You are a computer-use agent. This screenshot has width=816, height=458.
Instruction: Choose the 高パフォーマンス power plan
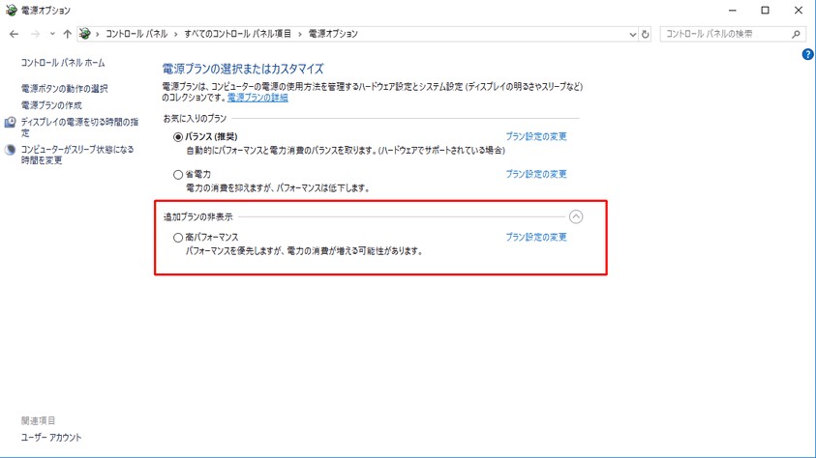tap(178, 238)
